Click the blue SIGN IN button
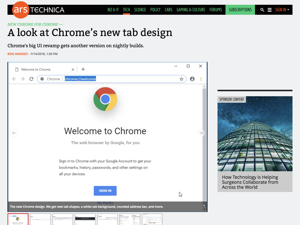 [x=105, y=191]
